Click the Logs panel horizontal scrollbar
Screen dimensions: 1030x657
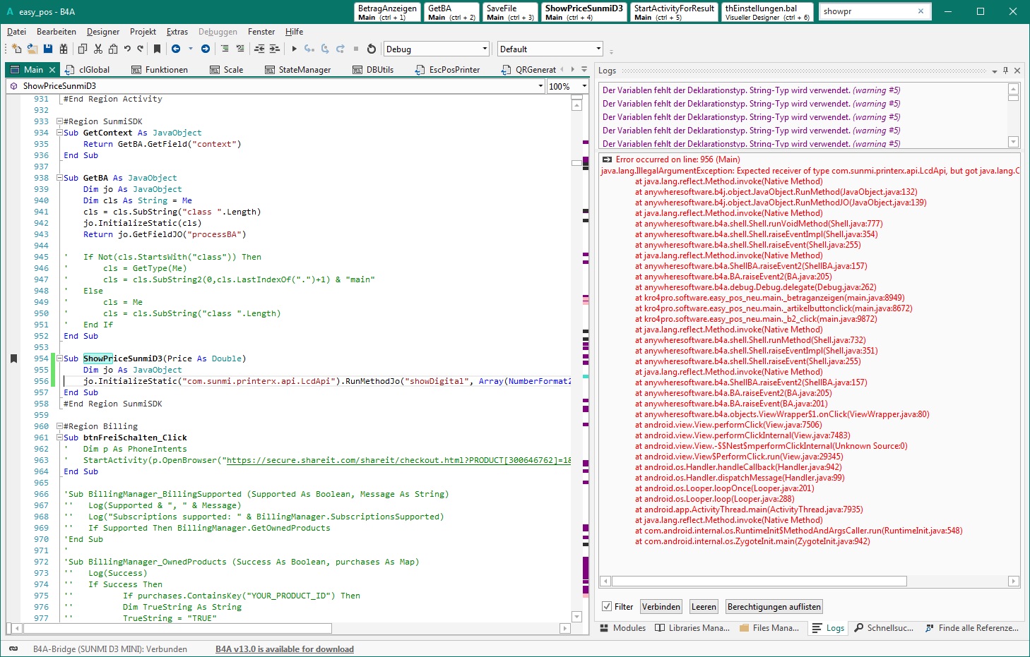point(759,581)
